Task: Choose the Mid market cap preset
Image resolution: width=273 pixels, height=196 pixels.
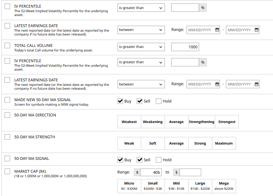Action: (x=176, y=186)
